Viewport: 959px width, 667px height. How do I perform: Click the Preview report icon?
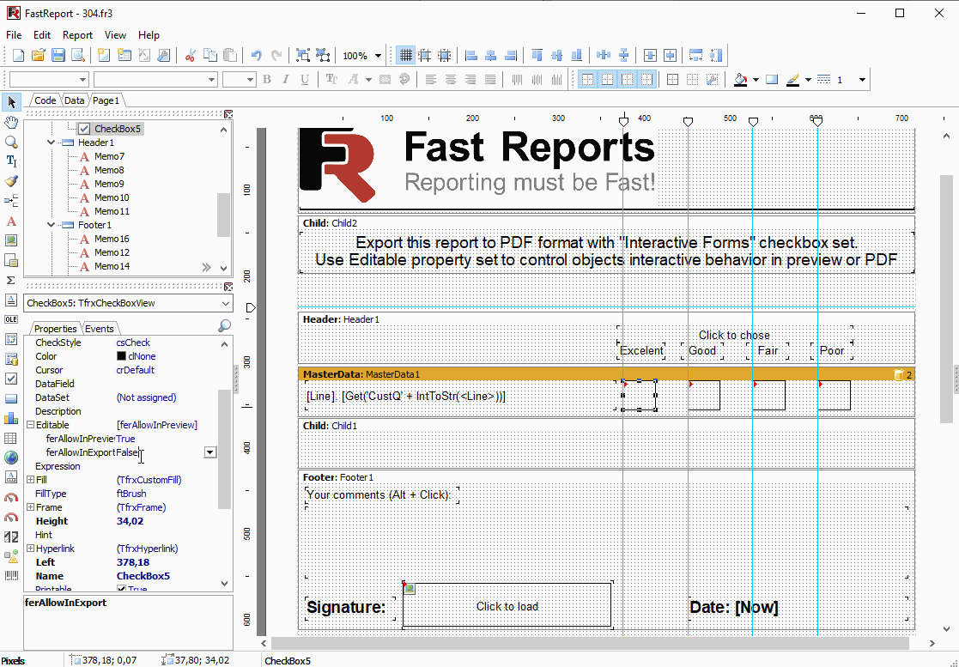click(78, 56)
